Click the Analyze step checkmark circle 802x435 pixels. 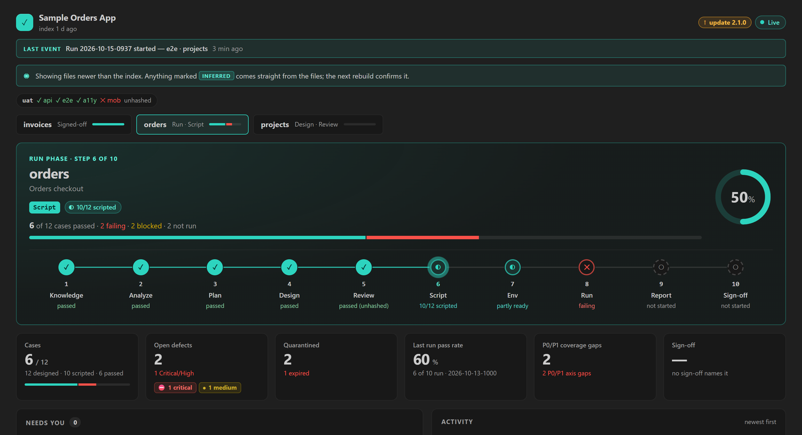pyautogui.click(x=141, y=267)
